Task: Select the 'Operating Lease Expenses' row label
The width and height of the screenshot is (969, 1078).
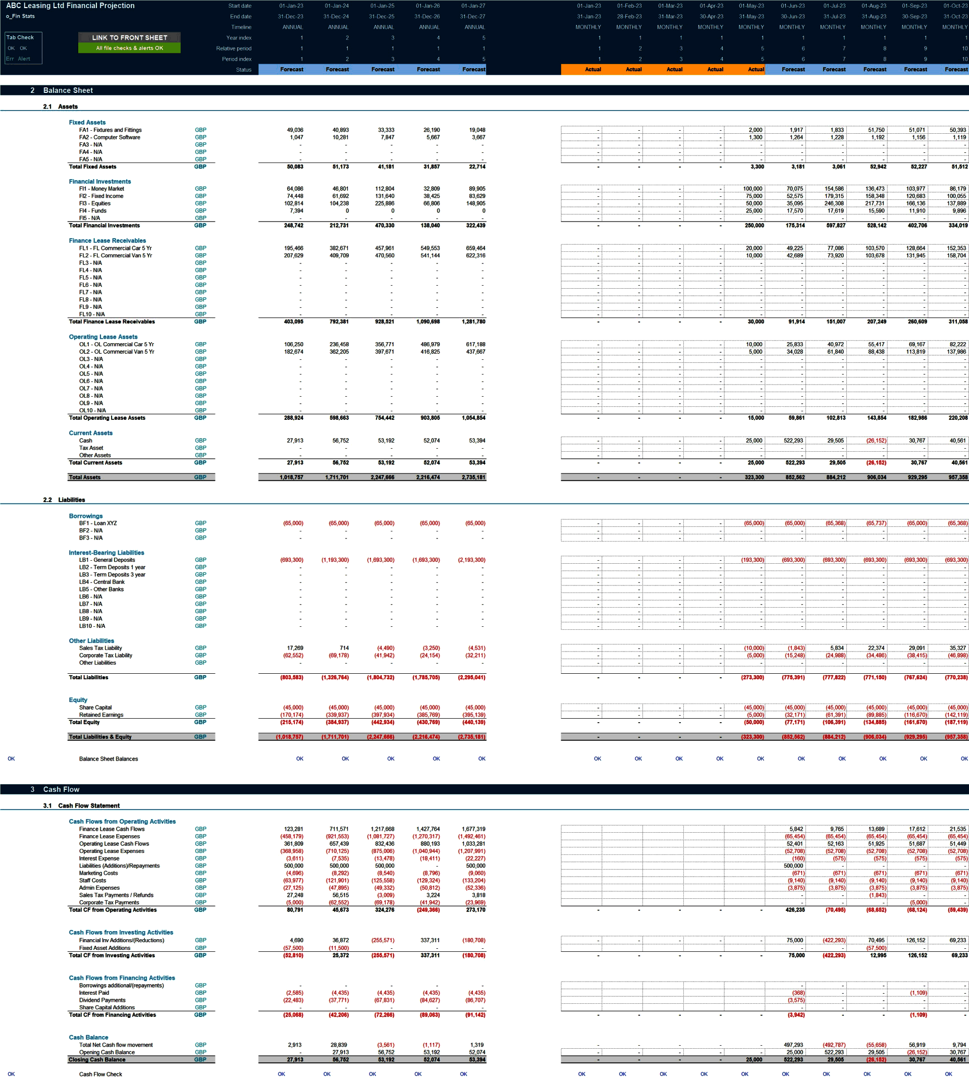Action: 112,851
